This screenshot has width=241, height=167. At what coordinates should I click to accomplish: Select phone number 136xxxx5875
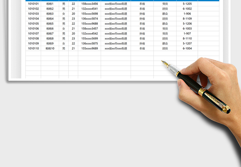point(89,43)
